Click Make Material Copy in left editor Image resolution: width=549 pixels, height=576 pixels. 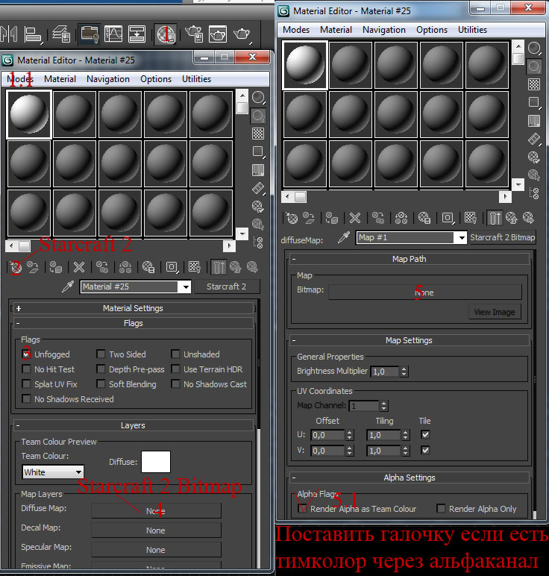[x=101, y=267]
